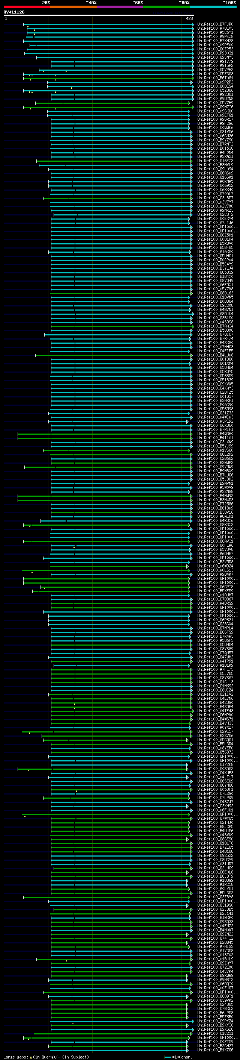Select label UniRef100_A3XA21
The height and width of the screenshot is (1060, 240).
pyautogui.click(x=215, y=157)
